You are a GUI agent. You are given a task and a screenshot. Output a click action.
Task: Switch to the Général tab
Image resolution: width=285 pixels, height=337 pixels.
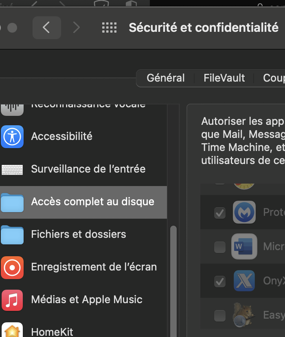(x=166, y=78)
